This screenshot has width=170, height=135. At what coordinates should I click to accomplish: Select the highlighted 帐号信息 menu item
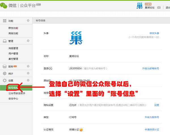click(16, 88)
